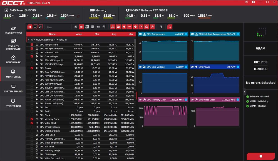Screen dimensions: 278x161
Task: Go to the Benchmark section
Action: point(13,59)
